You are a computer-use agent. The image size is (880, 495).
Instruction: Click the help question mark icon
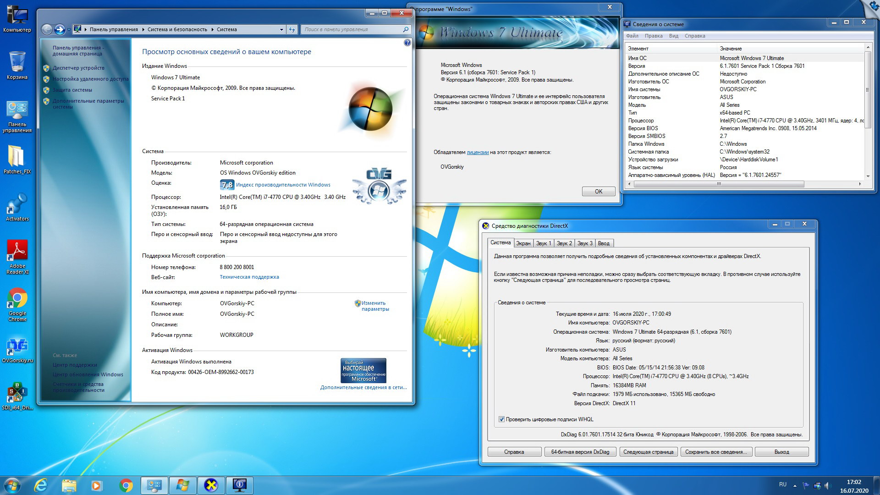coord(407,43)
